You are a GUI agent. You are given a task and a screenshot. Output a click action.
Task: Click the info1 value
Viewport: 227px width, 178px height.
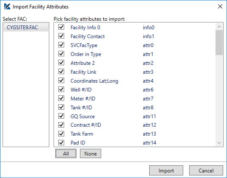[x=148, y=36]
